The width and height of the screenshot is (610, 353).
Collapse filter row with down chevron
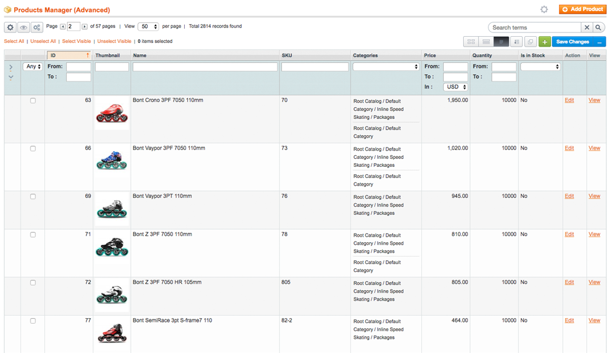[x=11, y=77]
